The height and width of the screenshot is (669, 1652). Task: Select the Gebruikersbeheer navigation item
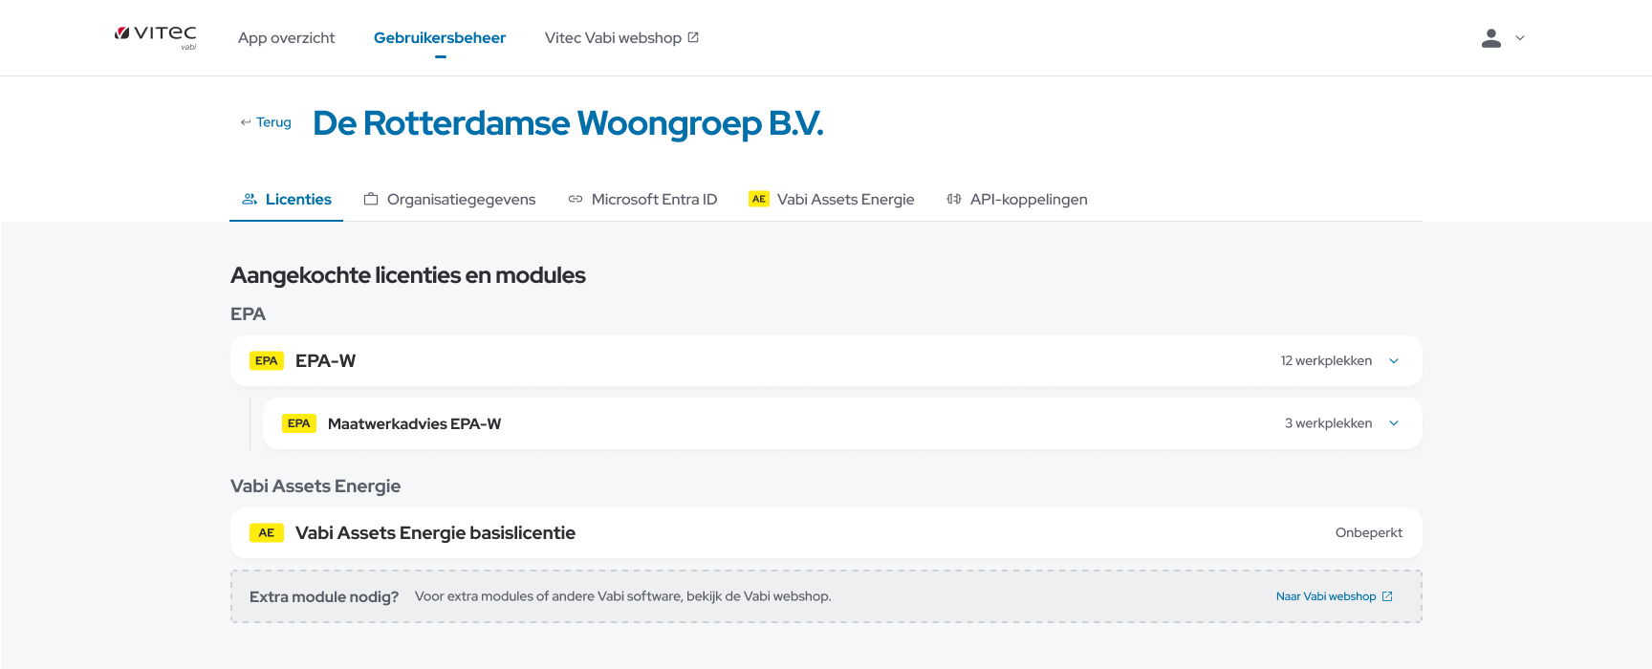pos(440,38)
